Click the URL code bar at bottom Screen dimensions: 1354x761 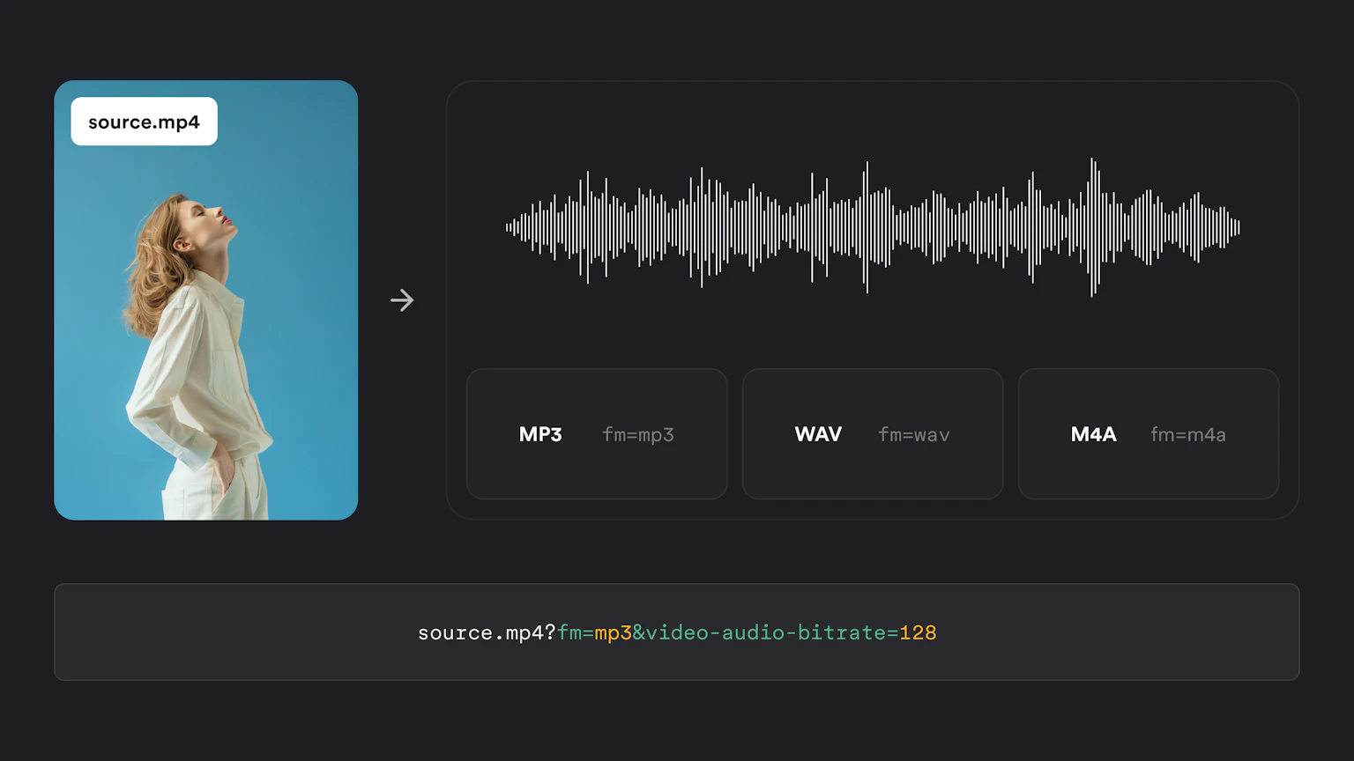tap(677, 632)
